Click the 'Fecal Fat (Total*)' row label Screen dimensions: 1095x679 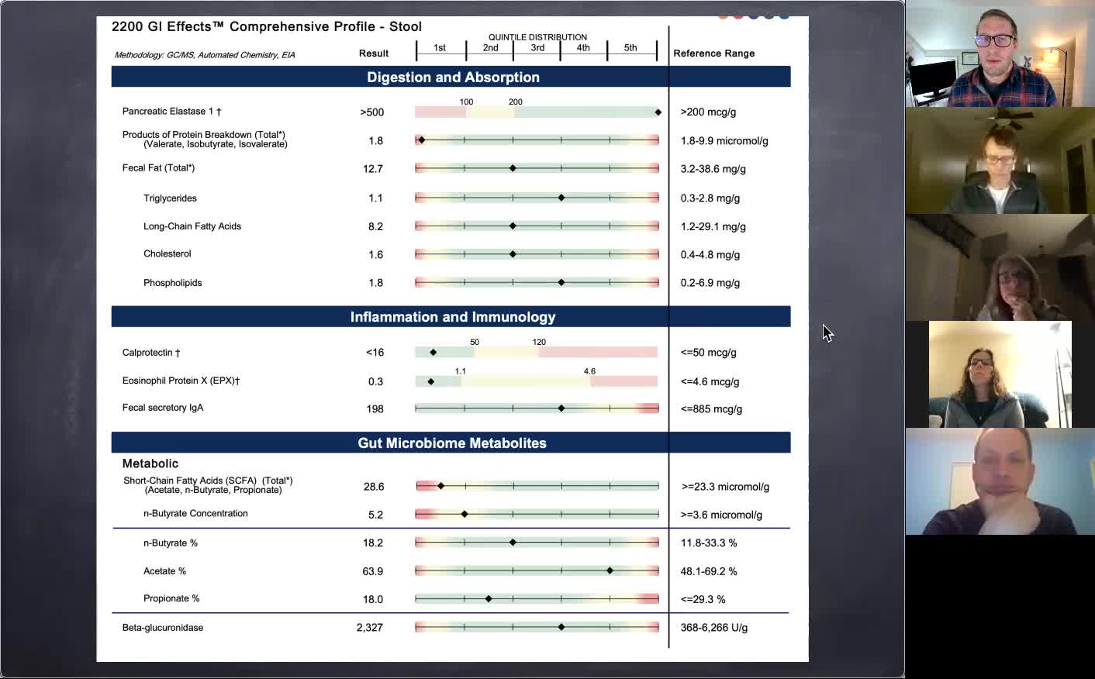158,168
